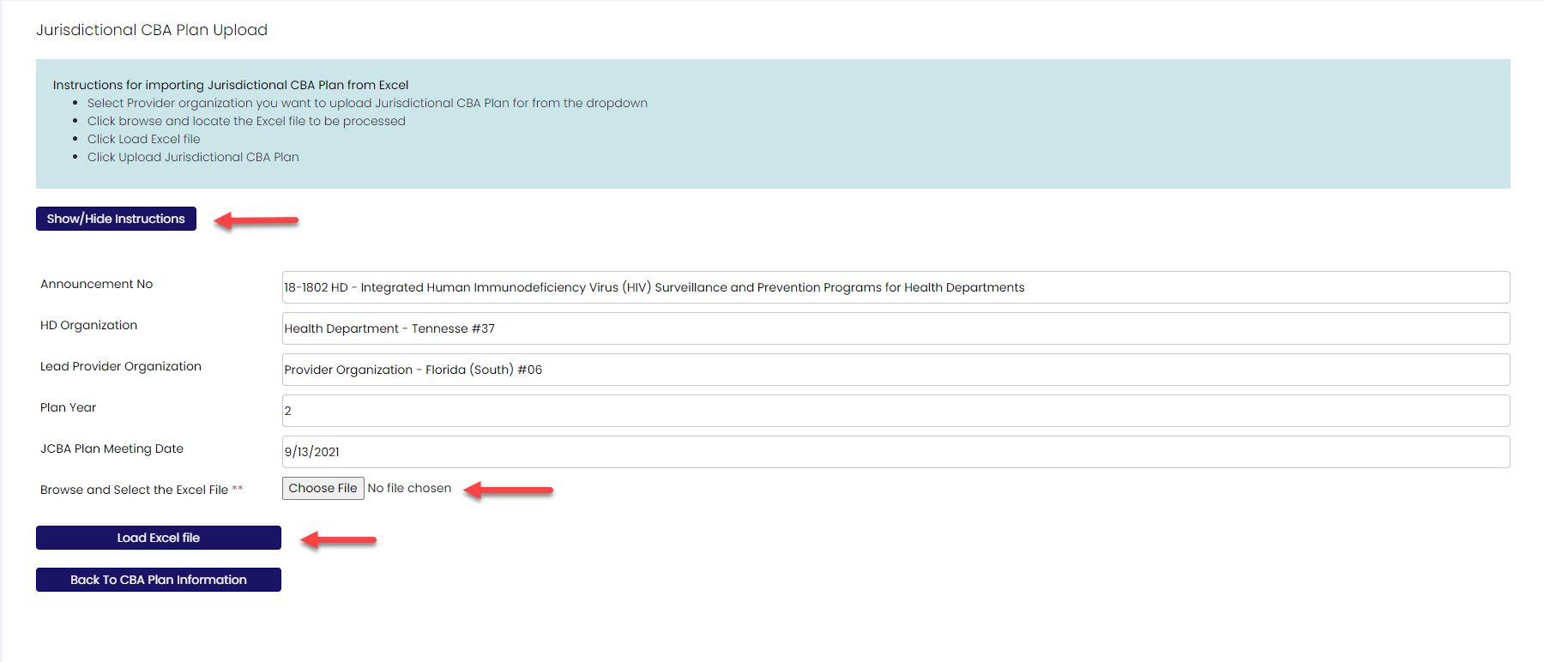Click the Announcement No input field
Viewport: 1544px width, 662px height.
[895, 287]
